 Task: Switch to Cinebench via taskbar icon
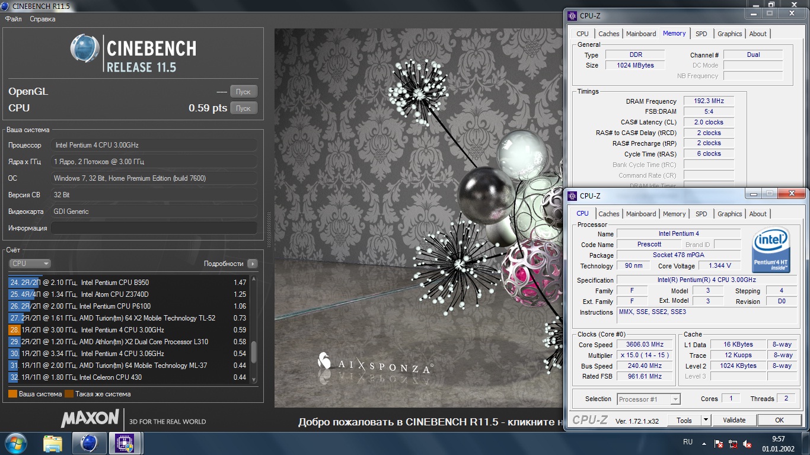point(89,443)
